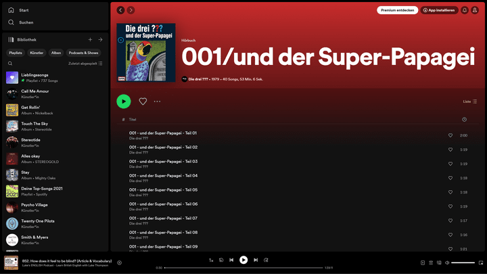The height and width of the screenshot is (274, 487).
Task: Skip back 15 seconds icon
Action: 221,260
